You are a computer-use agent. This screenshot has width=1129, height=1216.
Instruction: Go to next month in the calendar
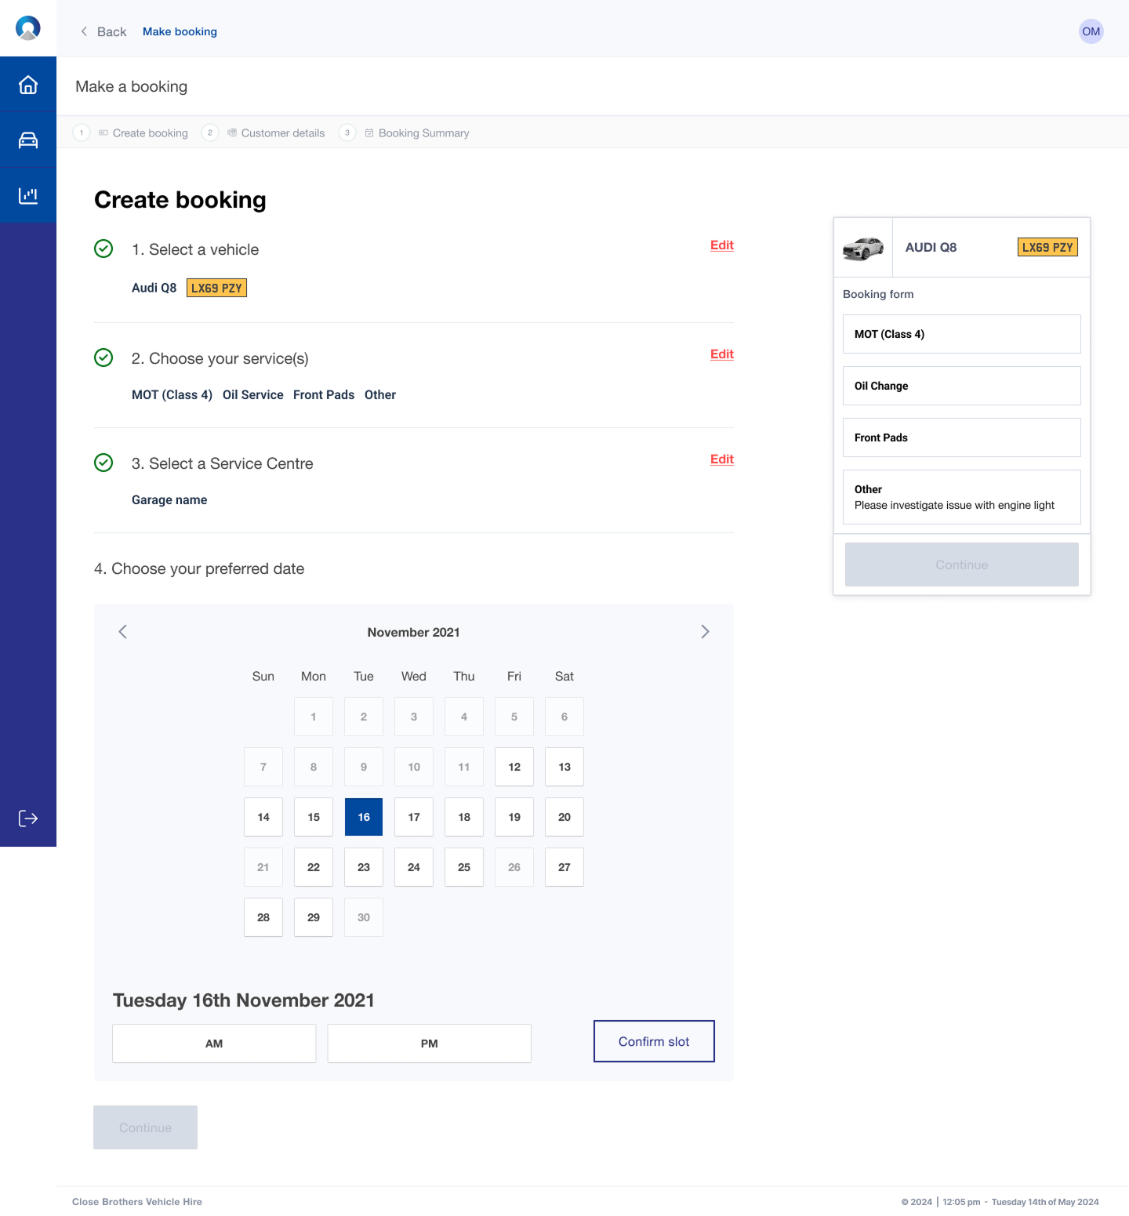click(x=704, y=631)
